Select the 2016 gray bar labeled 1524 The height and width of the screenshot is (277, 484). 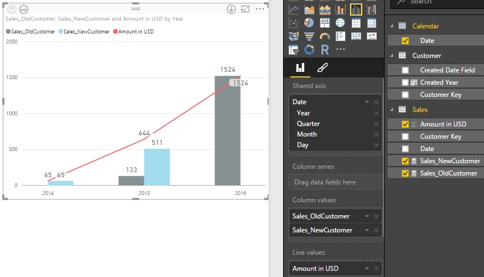(x=228, y=130)
